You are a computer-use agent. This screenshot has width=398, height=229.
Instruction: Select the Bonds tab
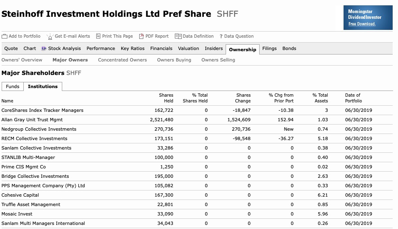pyautogui.click(x=289, y=48)
